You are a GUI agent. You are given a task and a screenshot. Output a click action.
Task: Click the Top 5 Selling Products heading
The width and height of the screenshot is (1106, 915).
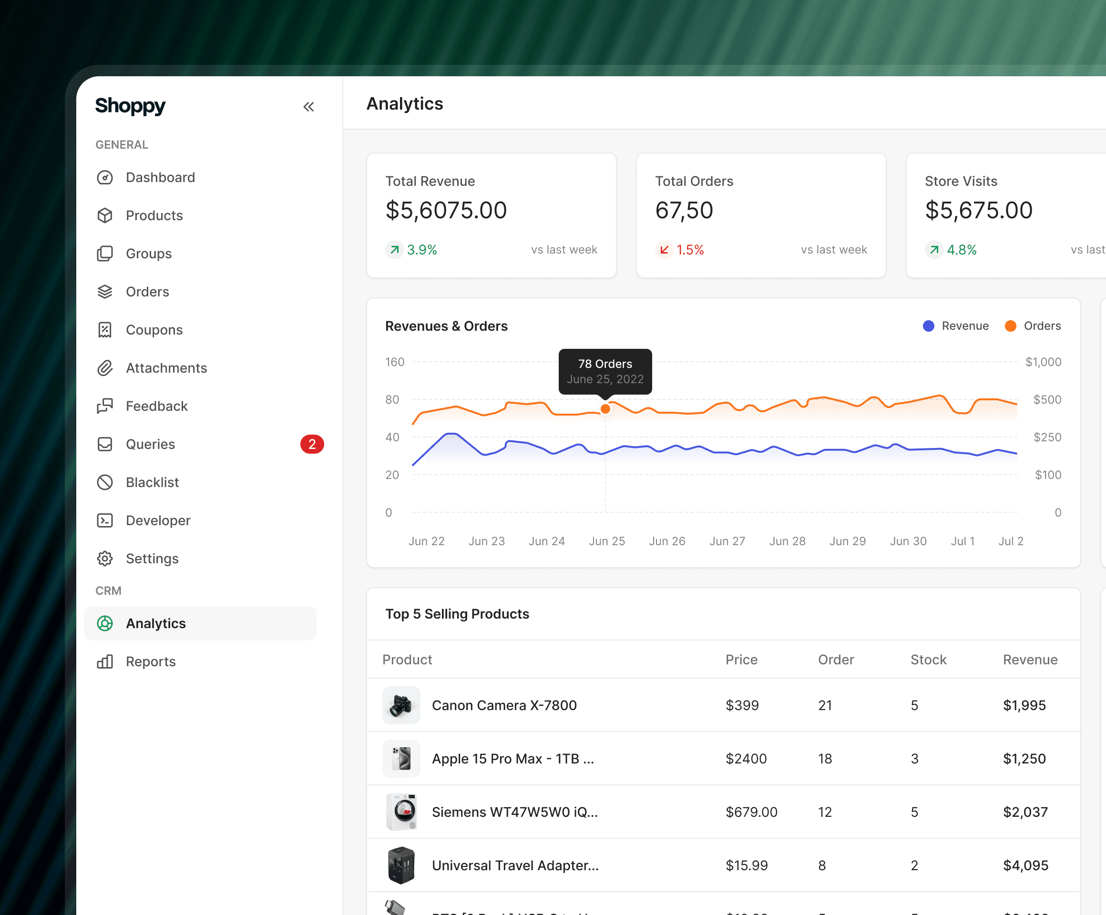tap(457, 614)
